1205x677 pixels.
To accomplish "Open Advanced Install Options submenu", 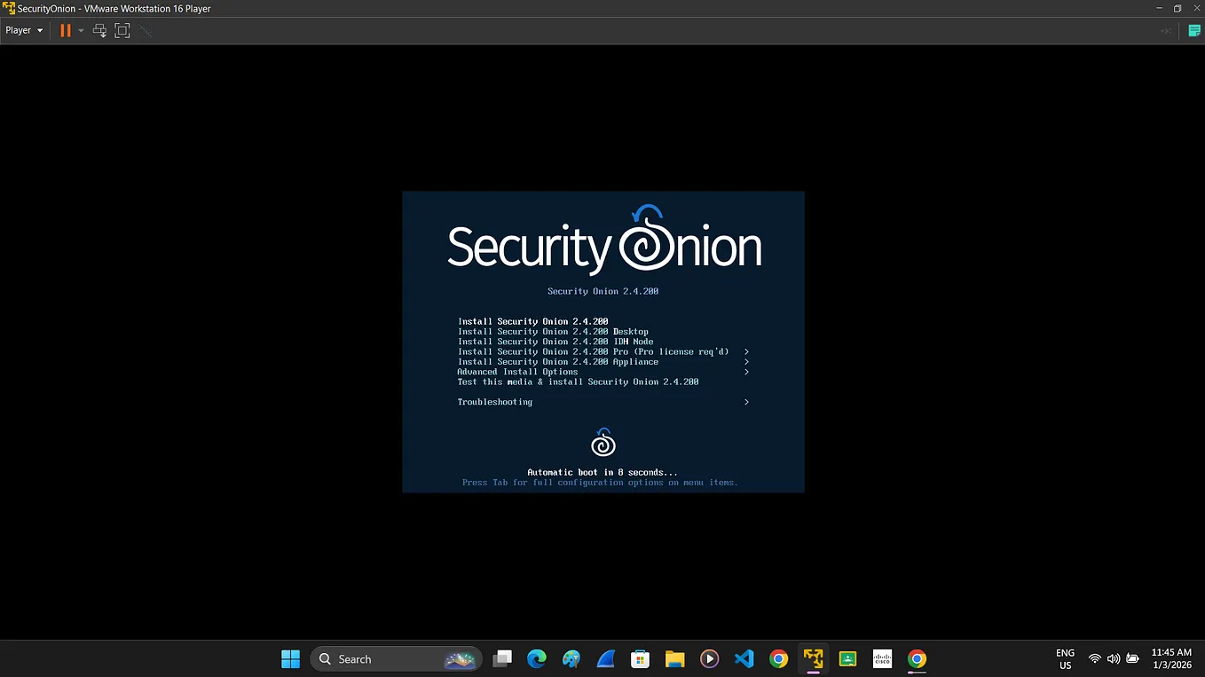I will pos(517,372).
